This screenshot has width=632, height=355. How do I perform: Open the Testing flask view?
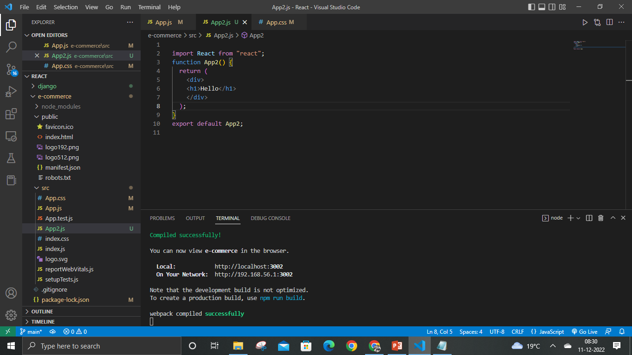pos(11,158)
